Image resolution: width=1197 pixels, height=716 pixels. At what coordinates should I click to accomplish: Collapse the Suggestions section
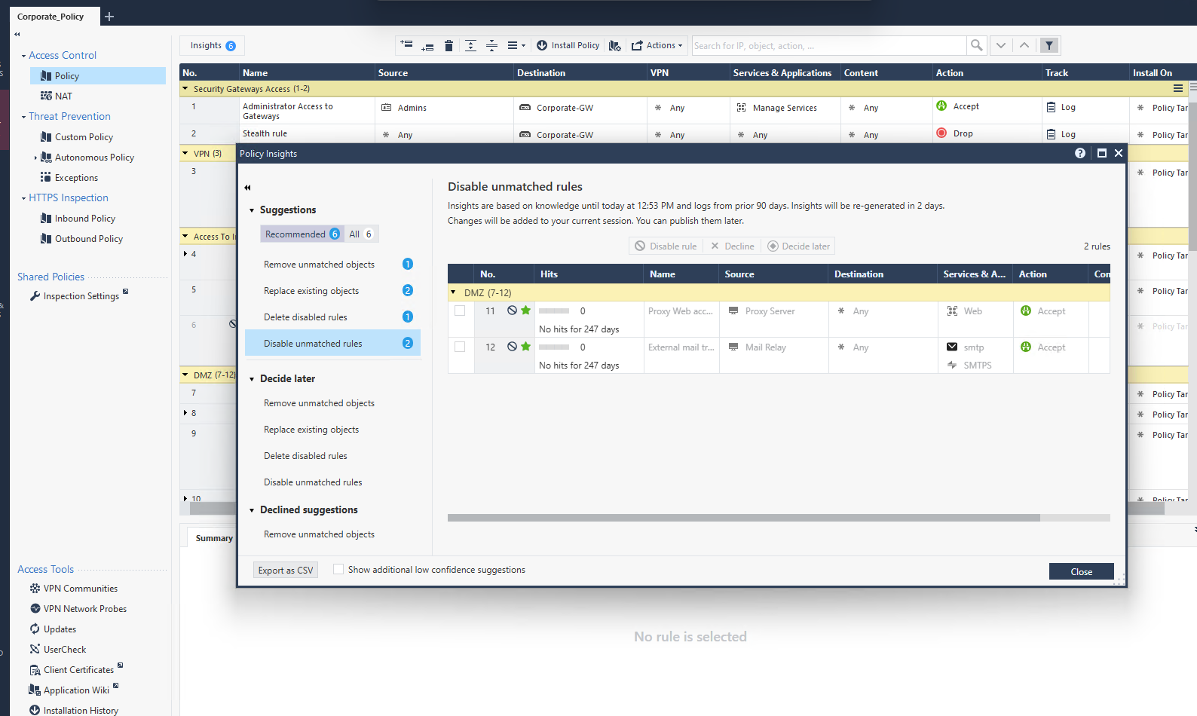pyautogui.click(x=252, y=210)
